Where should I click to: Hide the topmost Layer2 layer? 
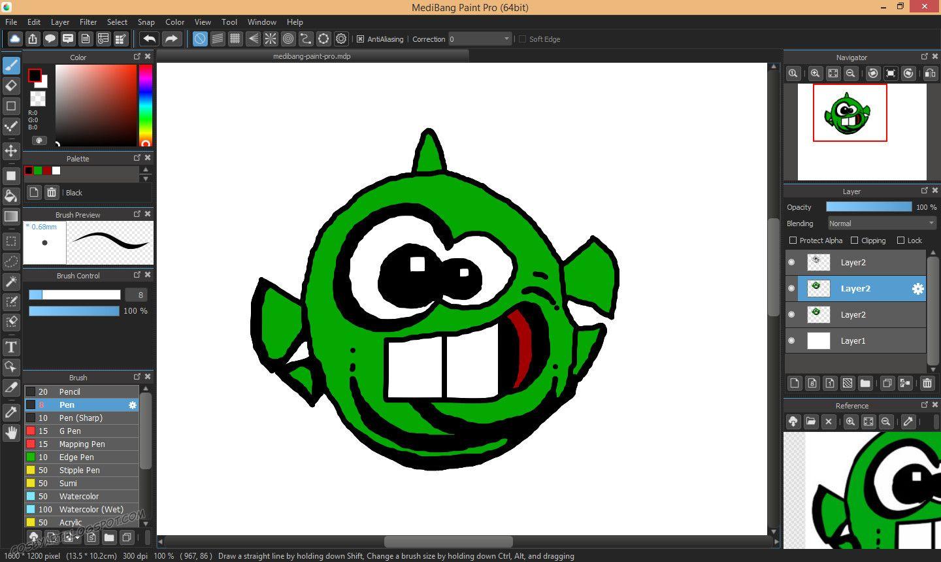[x=791, y=262]
